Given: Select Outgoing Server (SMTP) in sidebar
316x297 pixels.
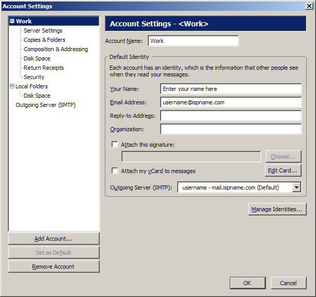Looking at the screenshot, I should [x=46, y=105].
